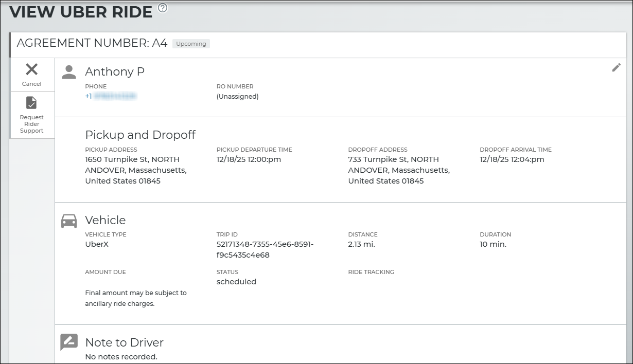Click the No notes recorded text
Image resolution: width=633 pixels, height=364 pixels.
[121, 356]
